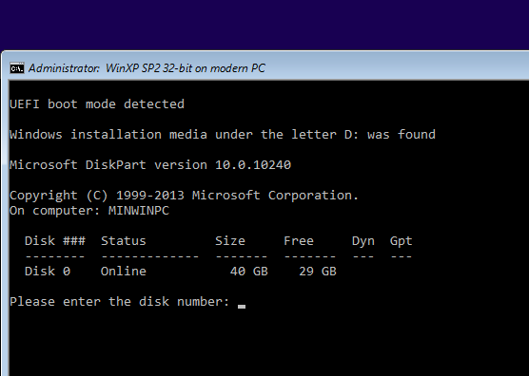Screen dimensions: 529x376
Task: Click the window title 'WinXP SP2 32-bit on modern PC'
Action: (186, 68)
